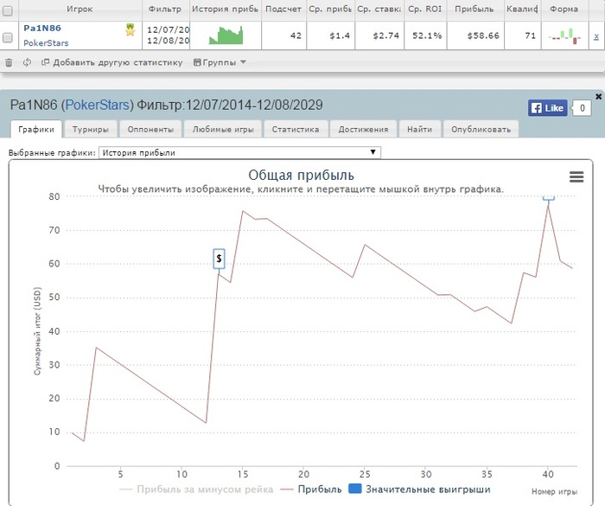Click the $1.4 average profit cell
The width and height of the screenshot is (605, 506).
331,35
